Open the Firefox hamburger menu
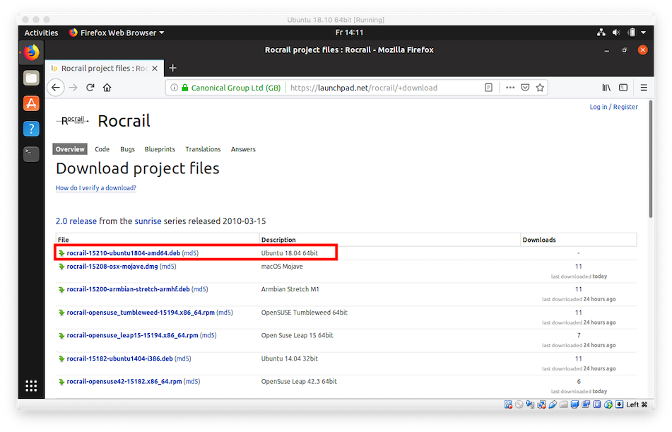Viewport: 672px width, 432px height. click(644, 88)
